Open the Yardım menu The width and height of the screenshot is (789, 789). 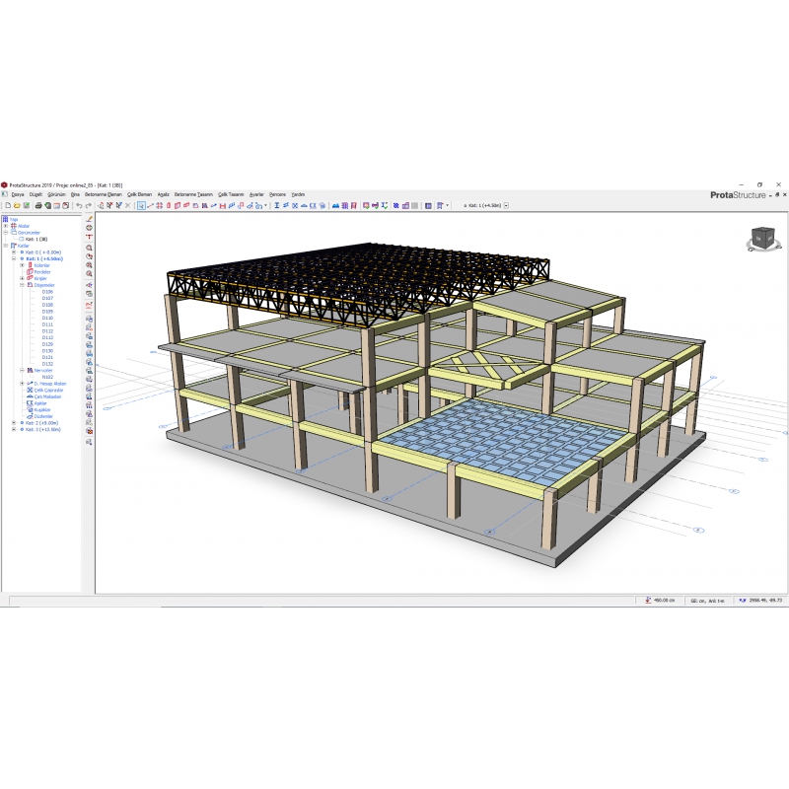[x=298, y=194]
